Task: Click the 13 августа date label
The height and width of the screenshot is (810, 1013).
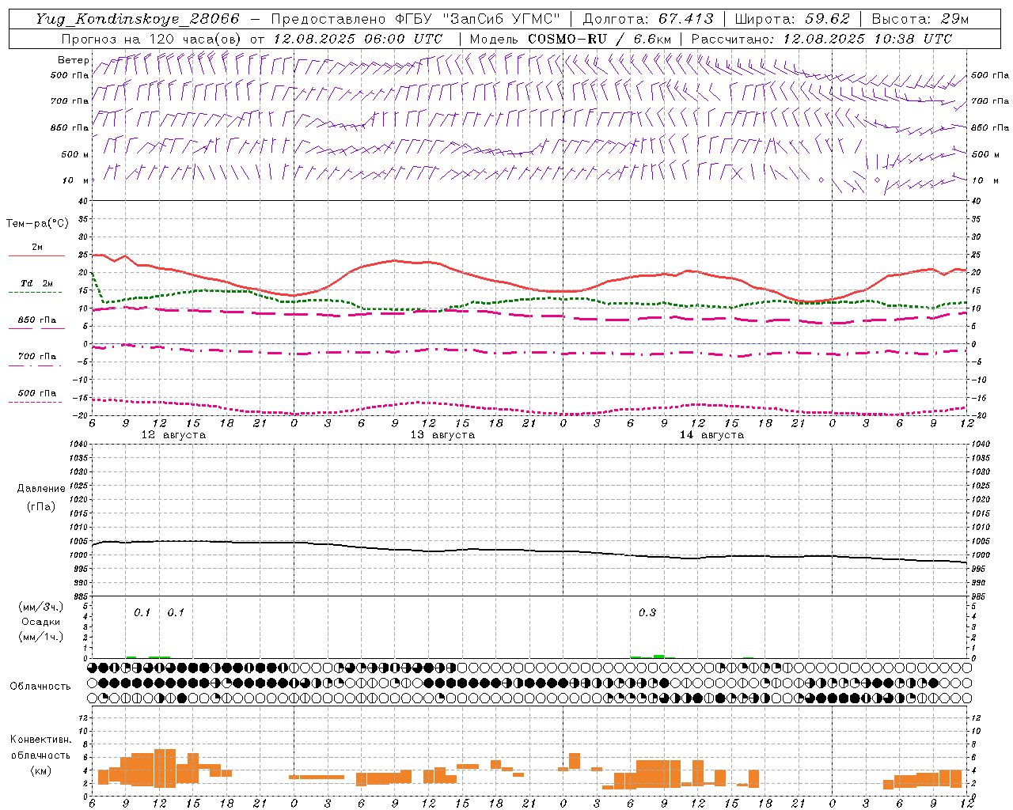Action: coord(442,435)
